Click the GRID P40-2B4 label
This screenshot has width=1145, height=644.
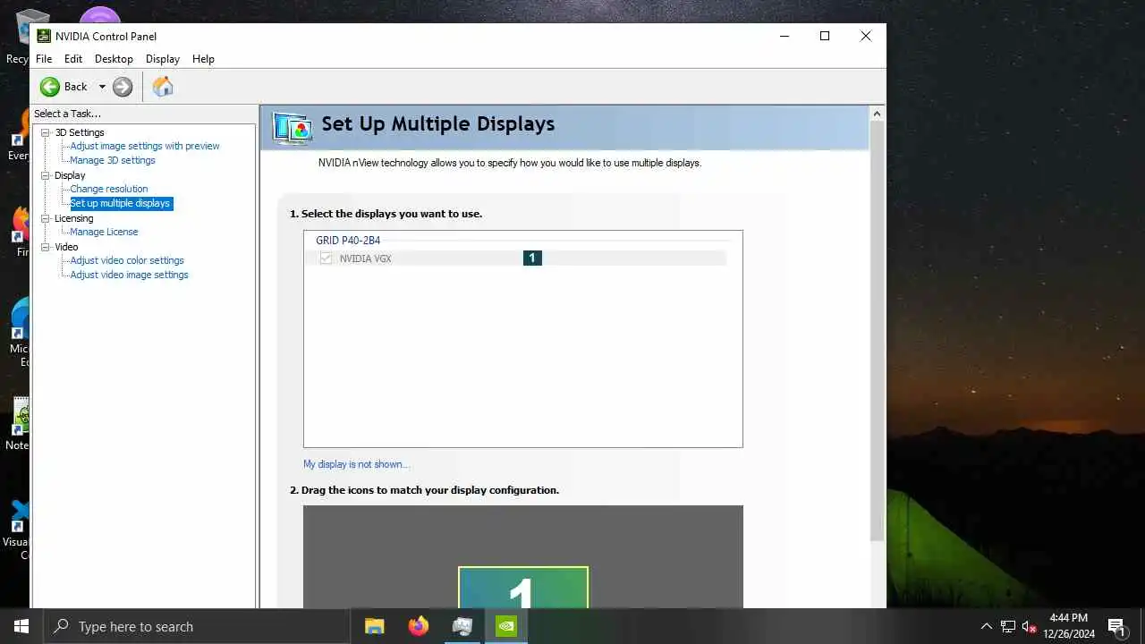tap(348, 241)
